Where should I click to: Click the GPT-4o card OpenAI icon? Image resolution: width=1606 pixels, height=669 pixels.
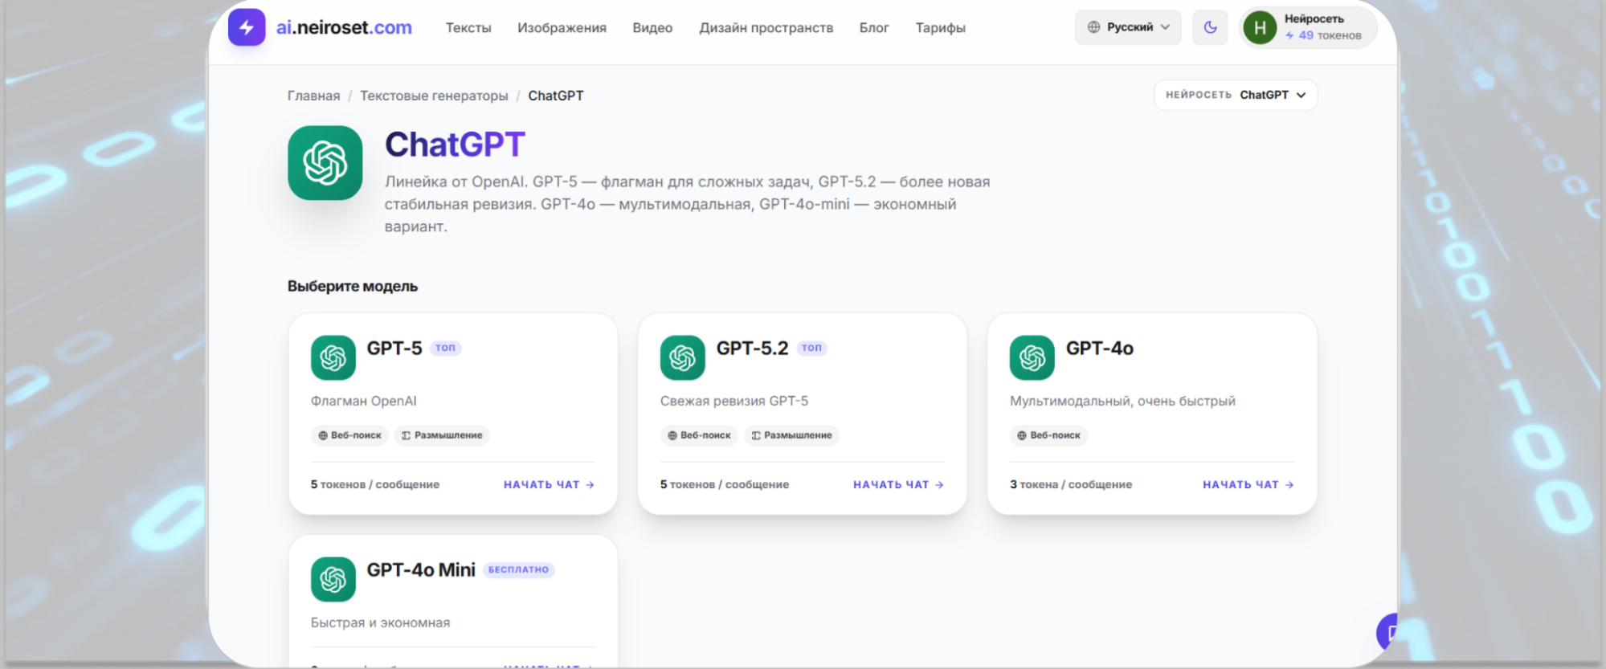1032,357
